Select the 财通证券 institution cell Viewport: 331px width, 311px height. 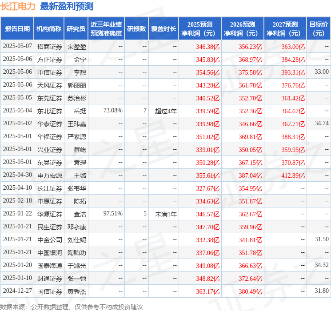click(50, 279)
